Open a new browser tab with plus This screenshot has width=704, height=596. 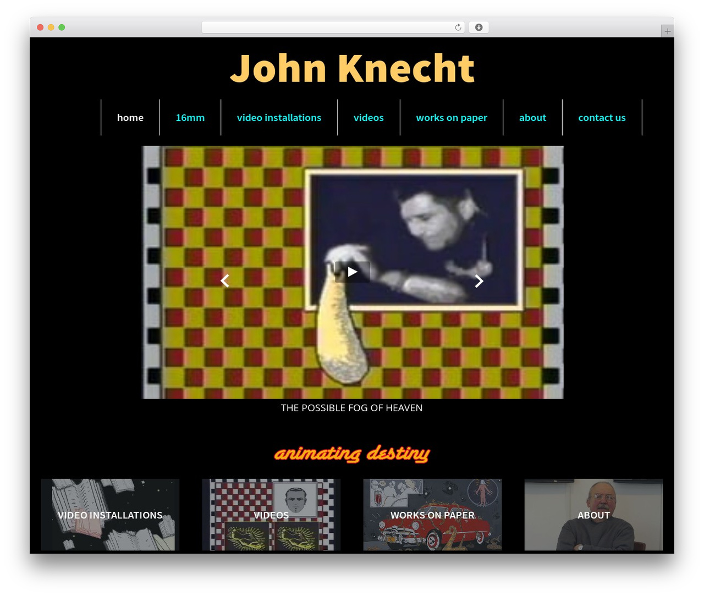pyautogui.click(x=667, y=31)
